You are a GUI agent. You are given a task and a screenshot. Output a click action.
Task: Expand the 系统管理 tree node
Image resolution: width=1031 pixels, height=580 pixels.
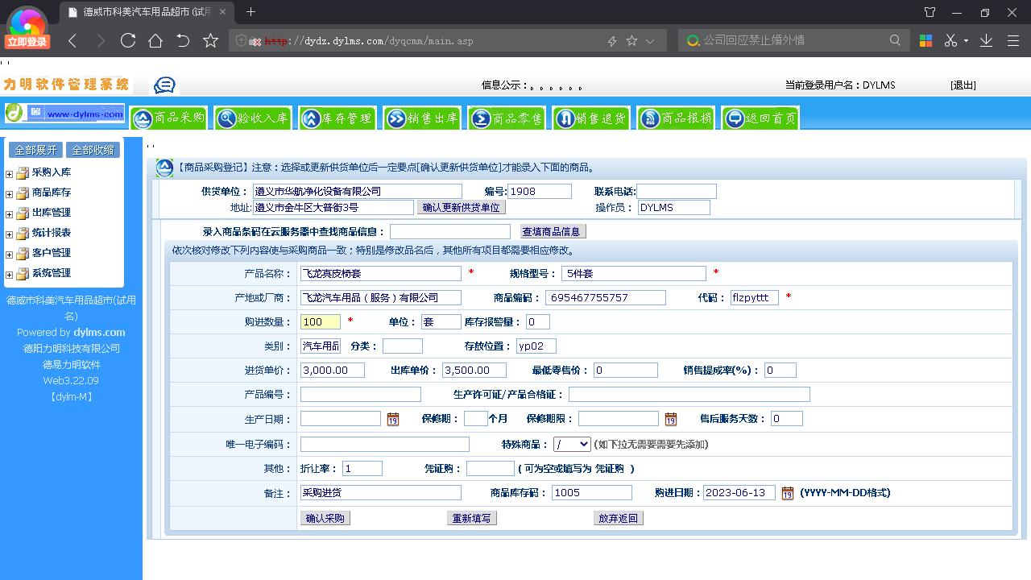click(x=8, y=273)
